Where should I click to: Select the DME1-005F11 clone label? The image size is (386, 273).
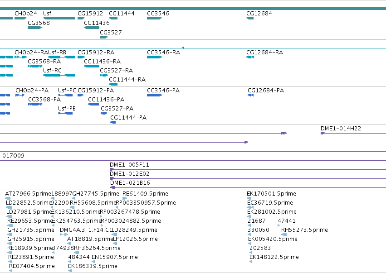[129, 165]
